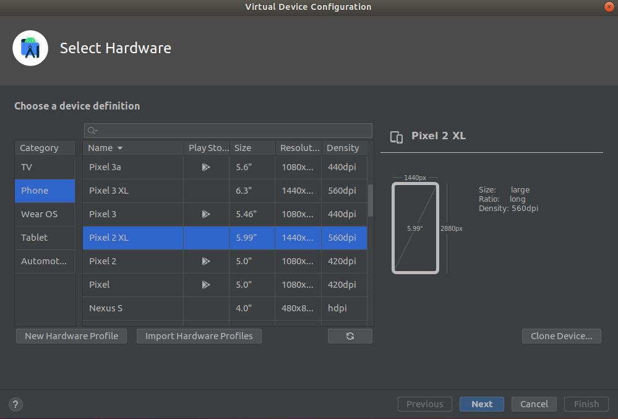Image resolution: width=618 pixels, height=419 pixels.
Task: Close the Virtual Device Configuration window
Action: coord(609,7)
